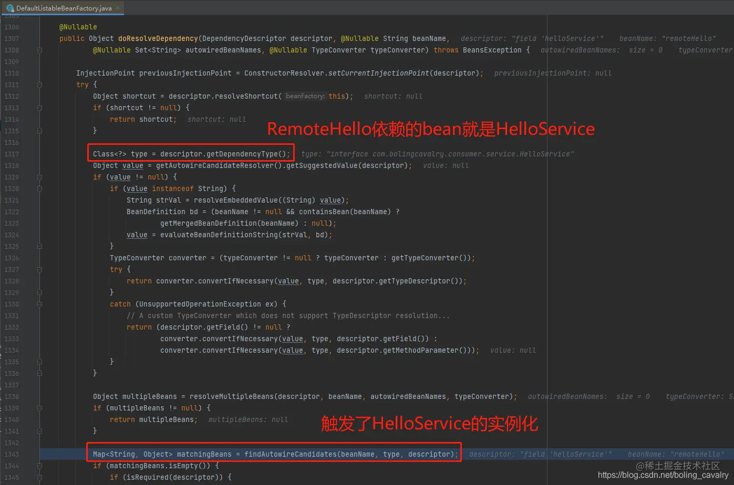Click the @Nullable annotation on line 1306
Image resolution: width=734 pixels, height=485 pixels.
pyautogui.click(x=78, y=27)
